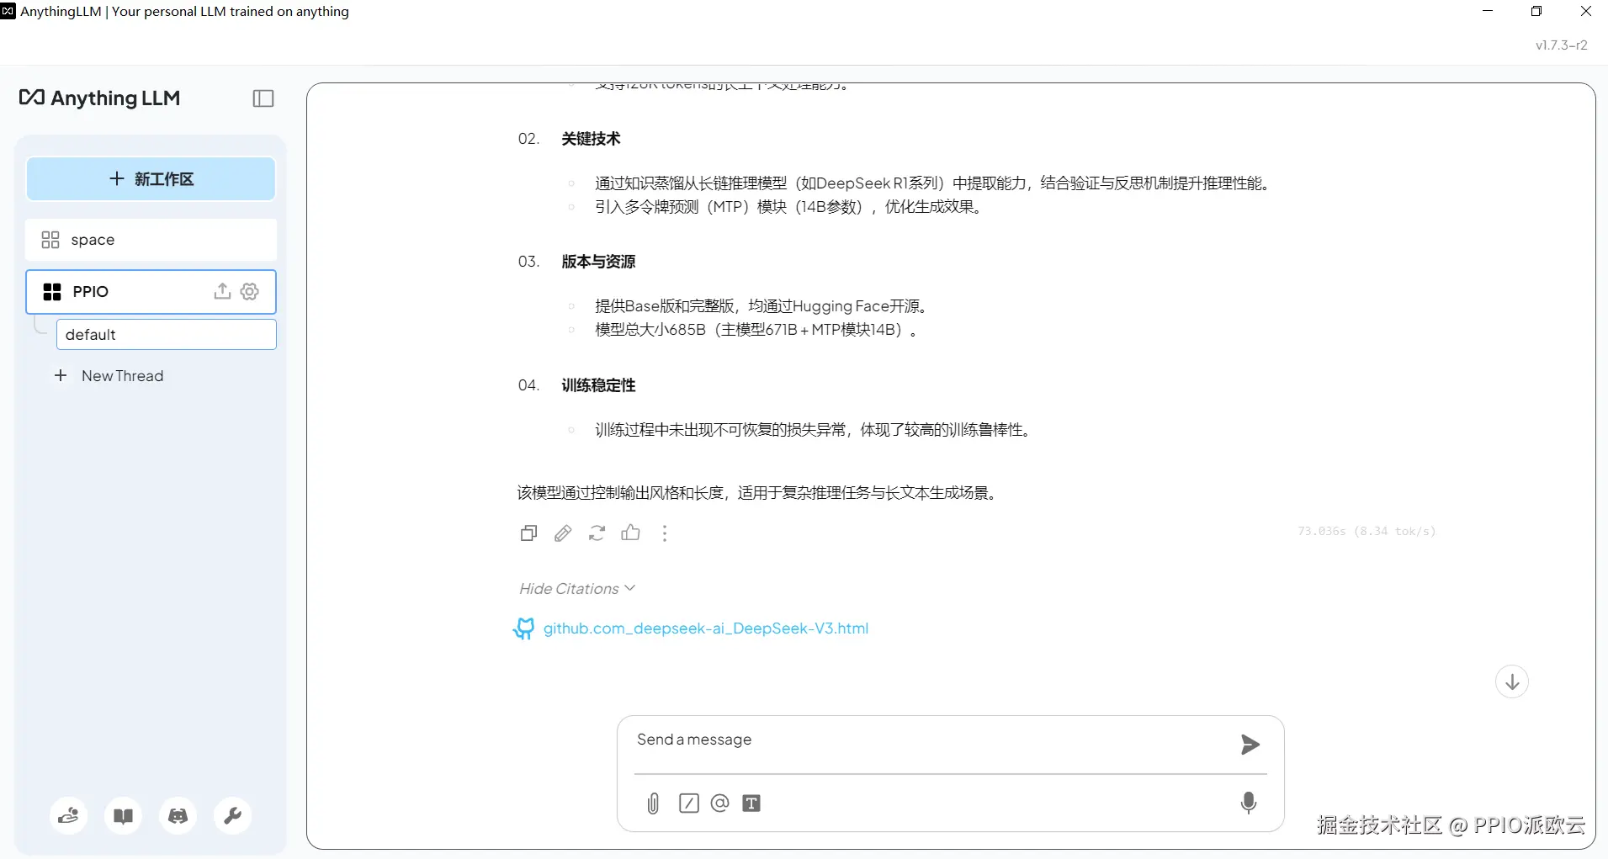Focus the Send a message field
Viewport: 1608px width, 859px height.
[930, 740]
